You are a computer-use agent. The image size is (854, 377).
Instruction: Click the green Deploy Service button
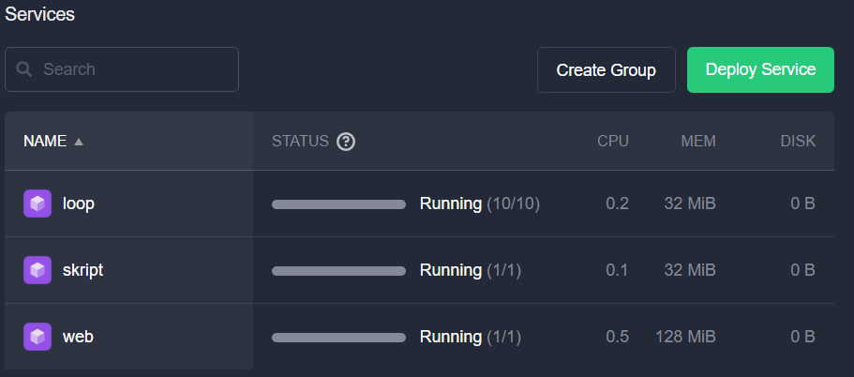(760, 69)
